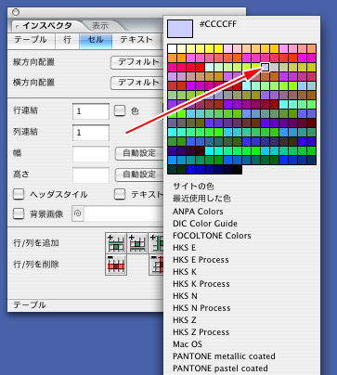Open the テキスト tab in the tab row
Screen dimensions: 337x375
pyautogui.click(x=136, y=40)
